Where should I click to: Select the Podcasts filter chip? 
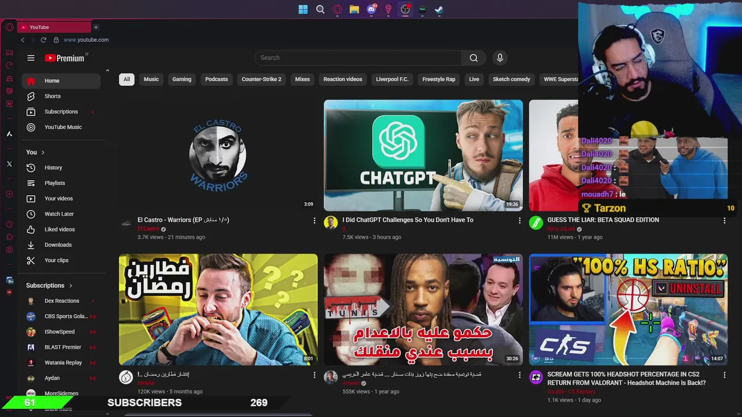[216, 79]
